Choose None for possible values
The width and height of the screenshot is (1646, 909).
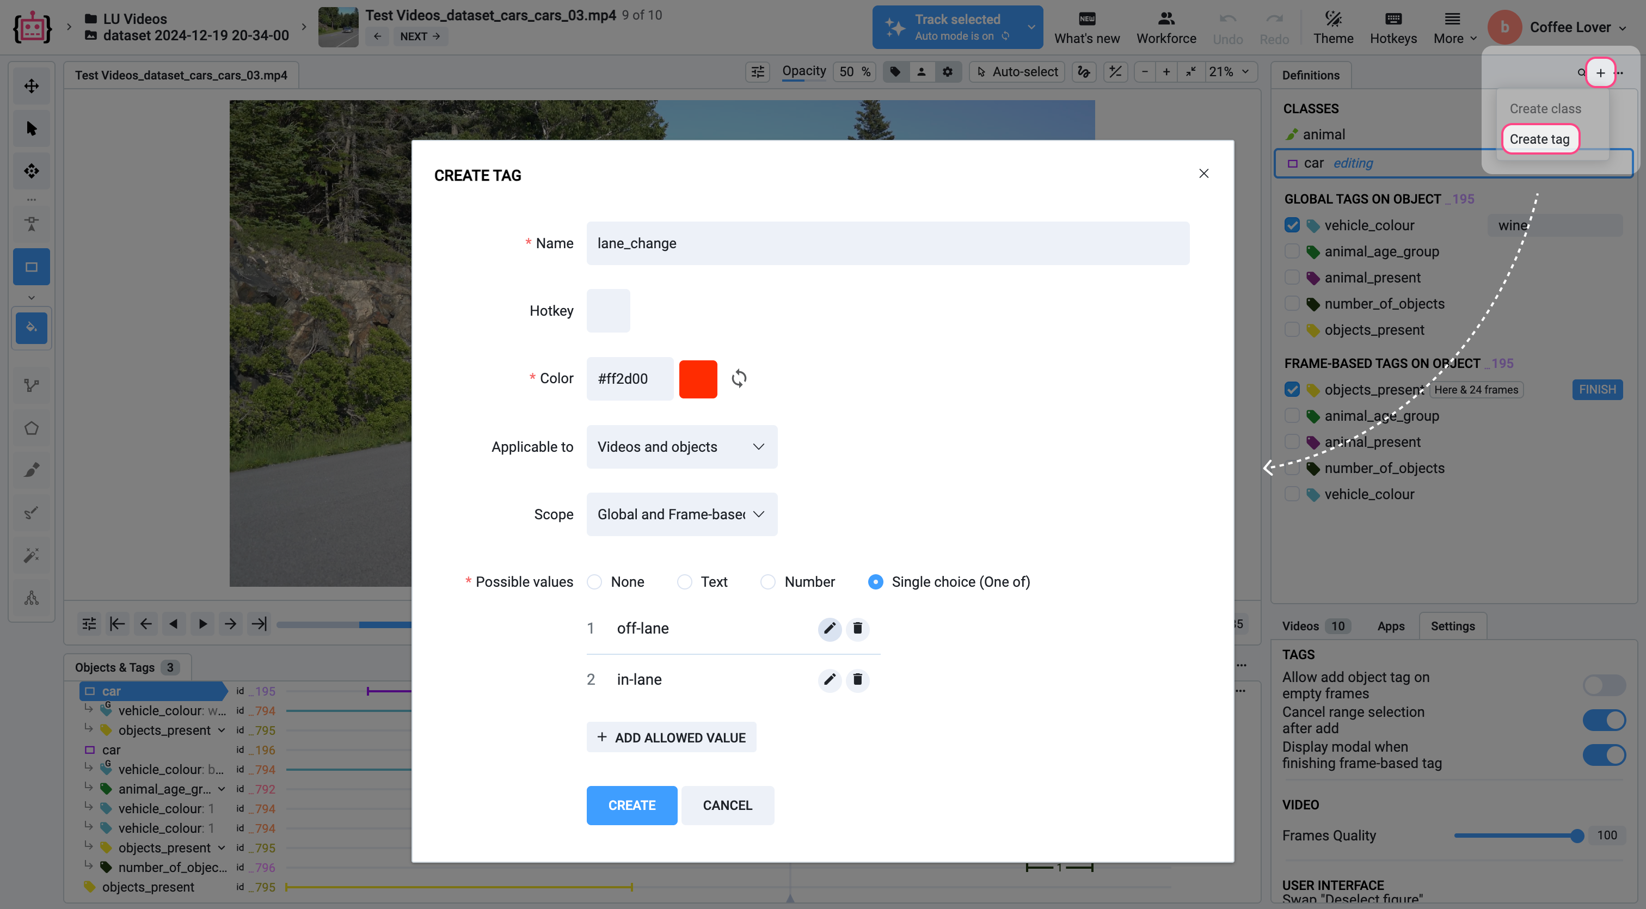coord(594,582)
